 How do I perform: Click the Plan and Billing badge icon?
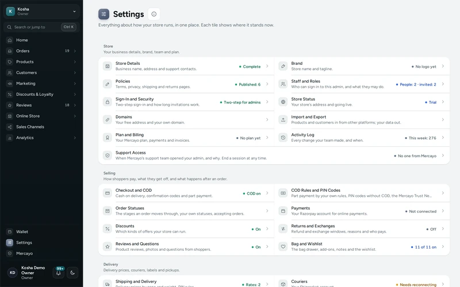click(x=108, y=138)
